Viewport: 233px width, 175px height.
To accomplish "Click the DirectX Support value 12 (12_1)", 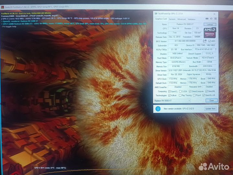I will [x=209, y=53].
